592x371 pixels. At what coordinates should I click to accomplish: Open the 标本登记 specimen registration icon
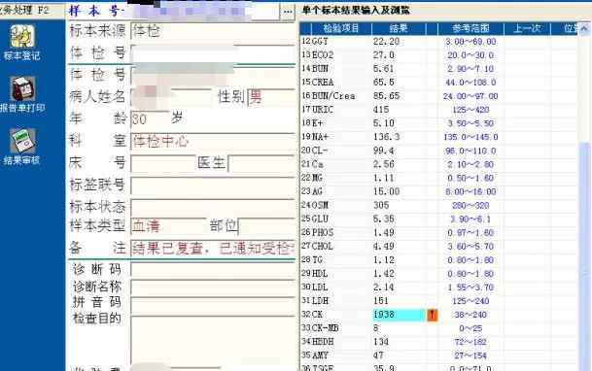(x=22, y=43)
